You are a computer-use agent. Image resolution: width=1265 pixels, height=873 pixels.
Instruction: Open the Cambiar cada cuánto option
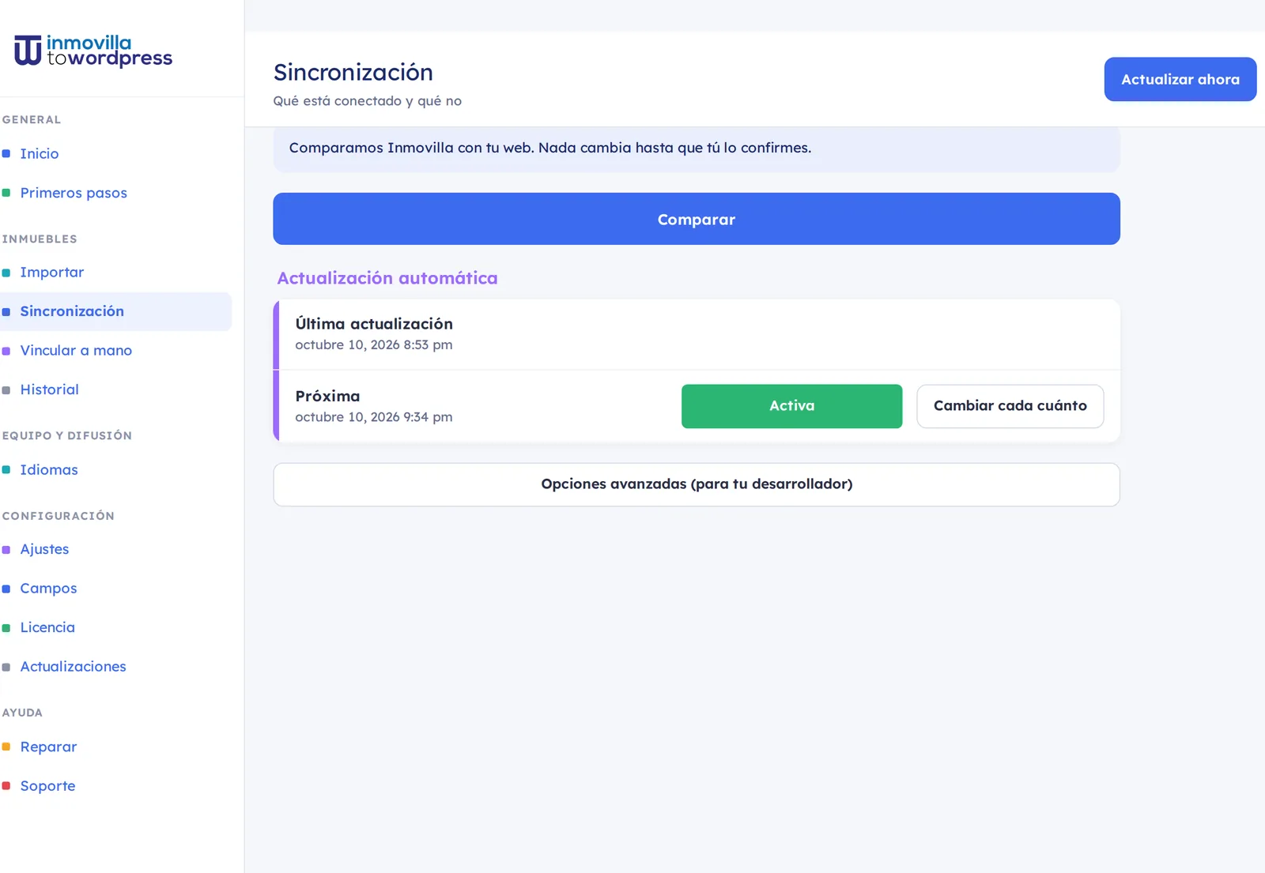pyautogui.click(x=1010, y=406)
